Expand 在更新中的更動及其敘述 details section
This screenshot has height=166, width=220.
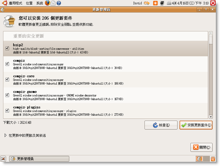[5, 136]
